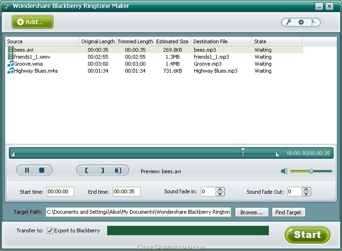Viewport: 342px width, 251px height.
Task: Select the friends1_1.wmv file row
Action: click(154, 57)
